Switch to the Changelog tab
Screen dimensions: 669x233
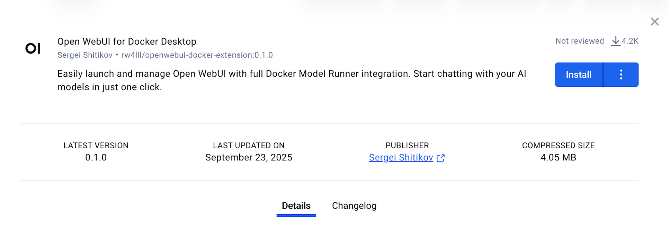click(x=354, y=206)
